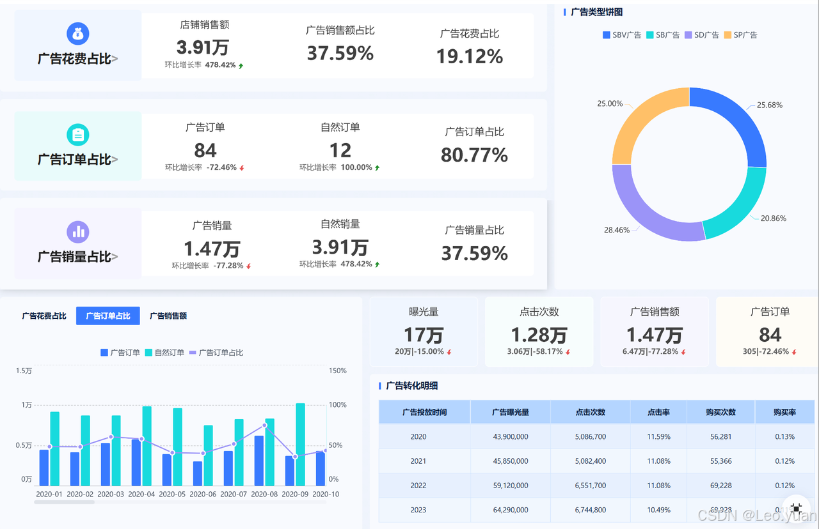Click the blue bar above 2020-04
819x529 pixels.
coord(136,463)
